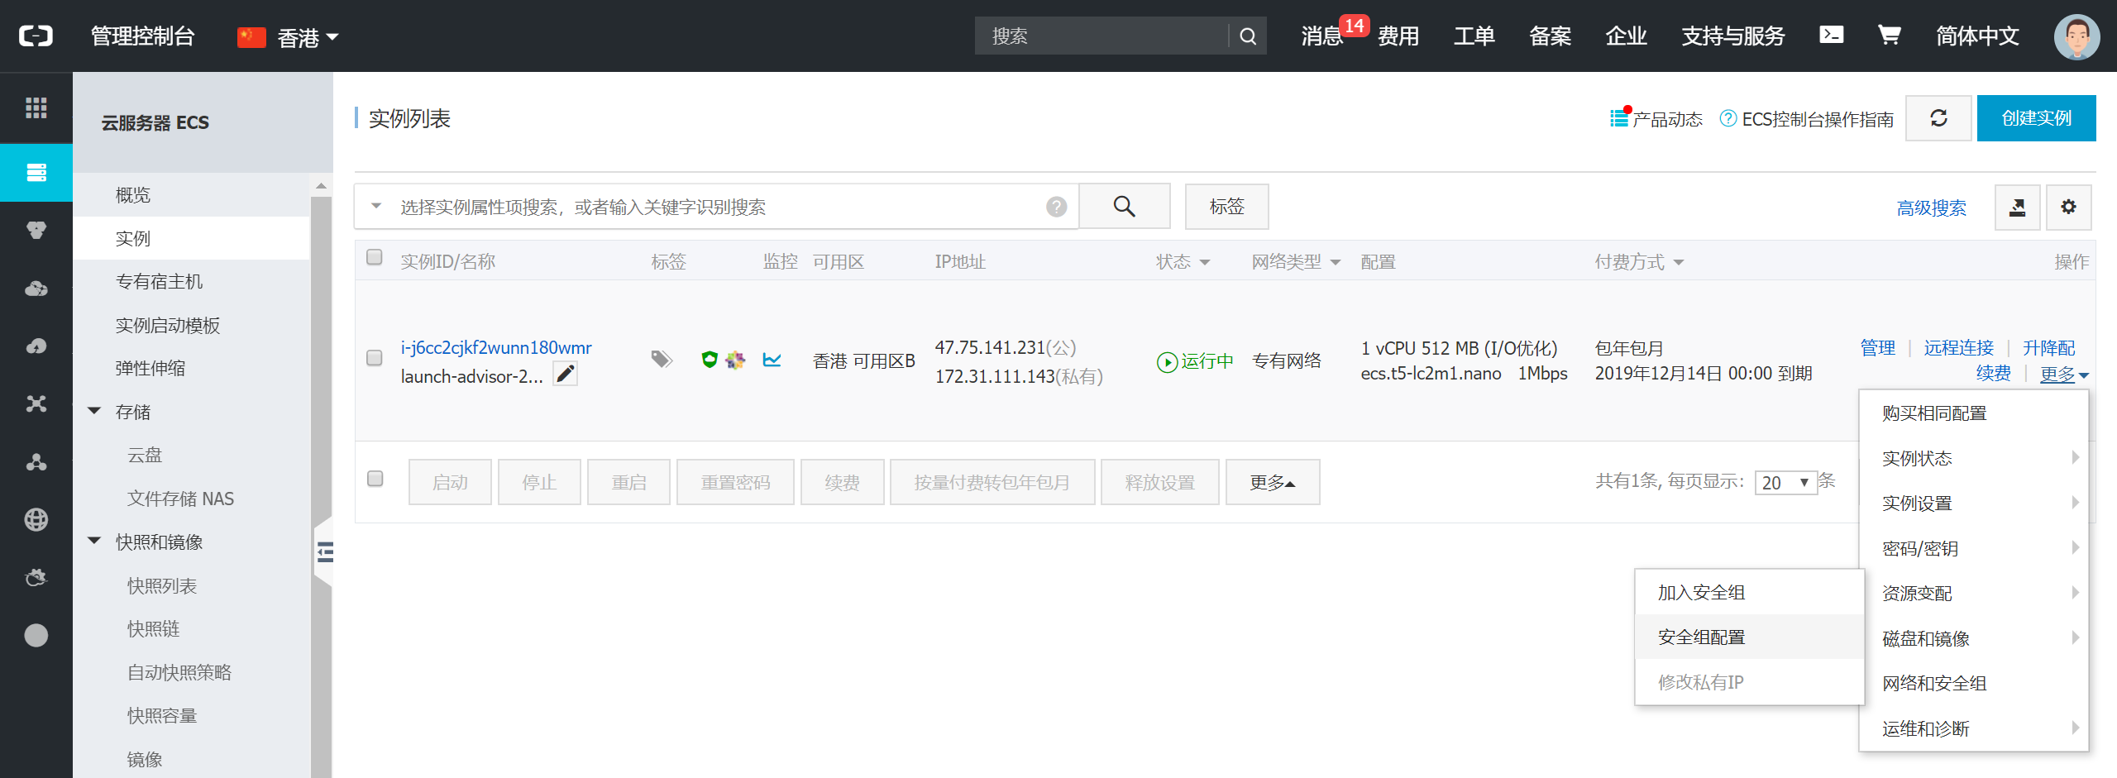Open the Cloud Shell terminal icon
This screenshot has width=2117, height=778.
pos(1831,35)
